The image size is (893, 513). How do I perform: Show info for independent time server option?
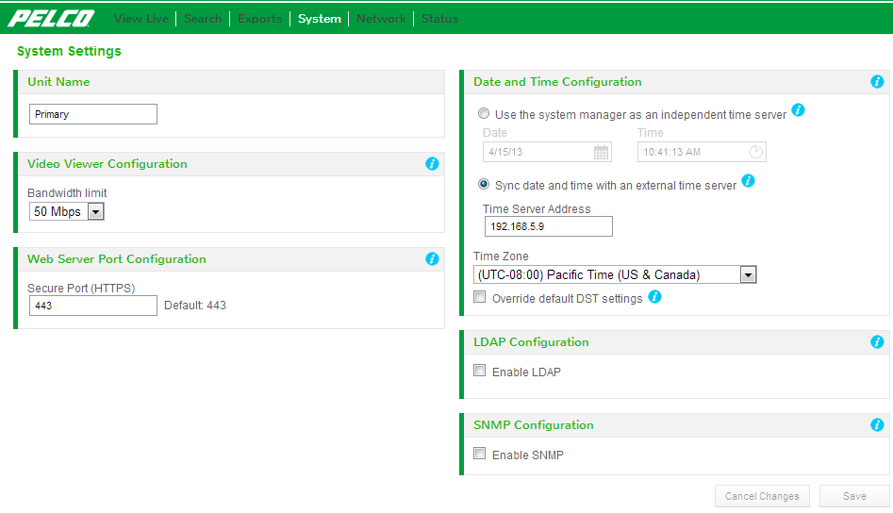798,110
